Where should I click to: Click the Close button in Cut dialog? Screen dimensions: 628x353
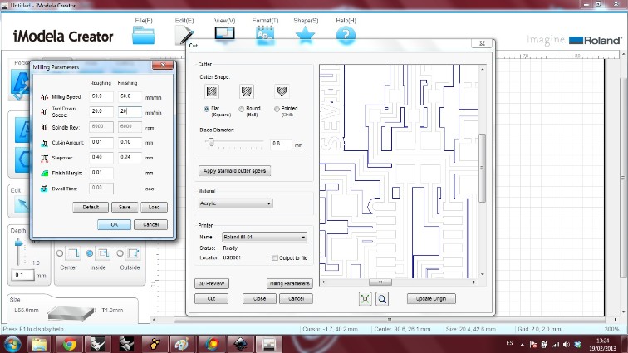pos(259,298)
